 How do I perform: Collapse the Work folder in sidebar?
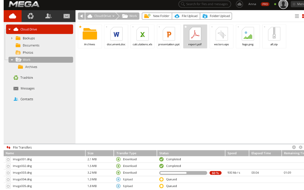pos(12,60)
